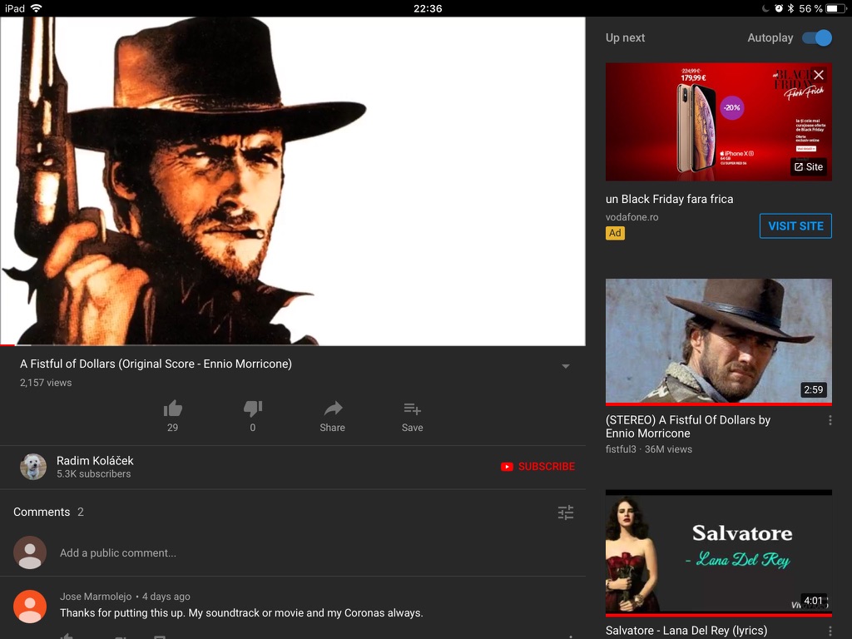Toggle the Autoplay switch off
Screen dimensions: 852x639
click(x=817, y=38)
